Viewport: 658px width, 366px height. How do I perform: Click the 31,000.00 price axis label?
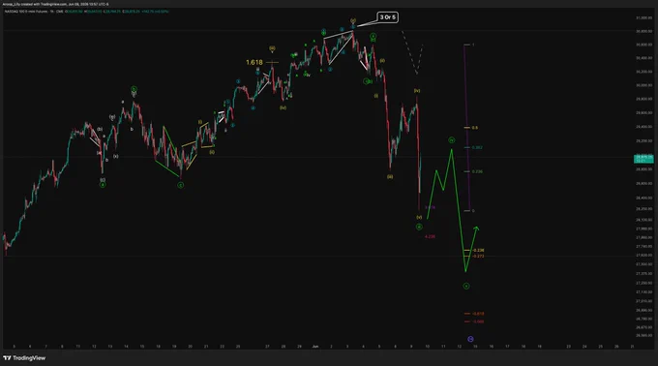644,18
